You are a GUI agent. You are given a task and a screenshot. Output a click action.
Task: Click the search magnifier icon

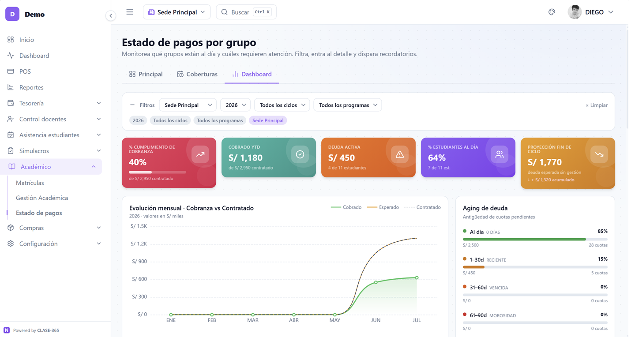(224, 12)
